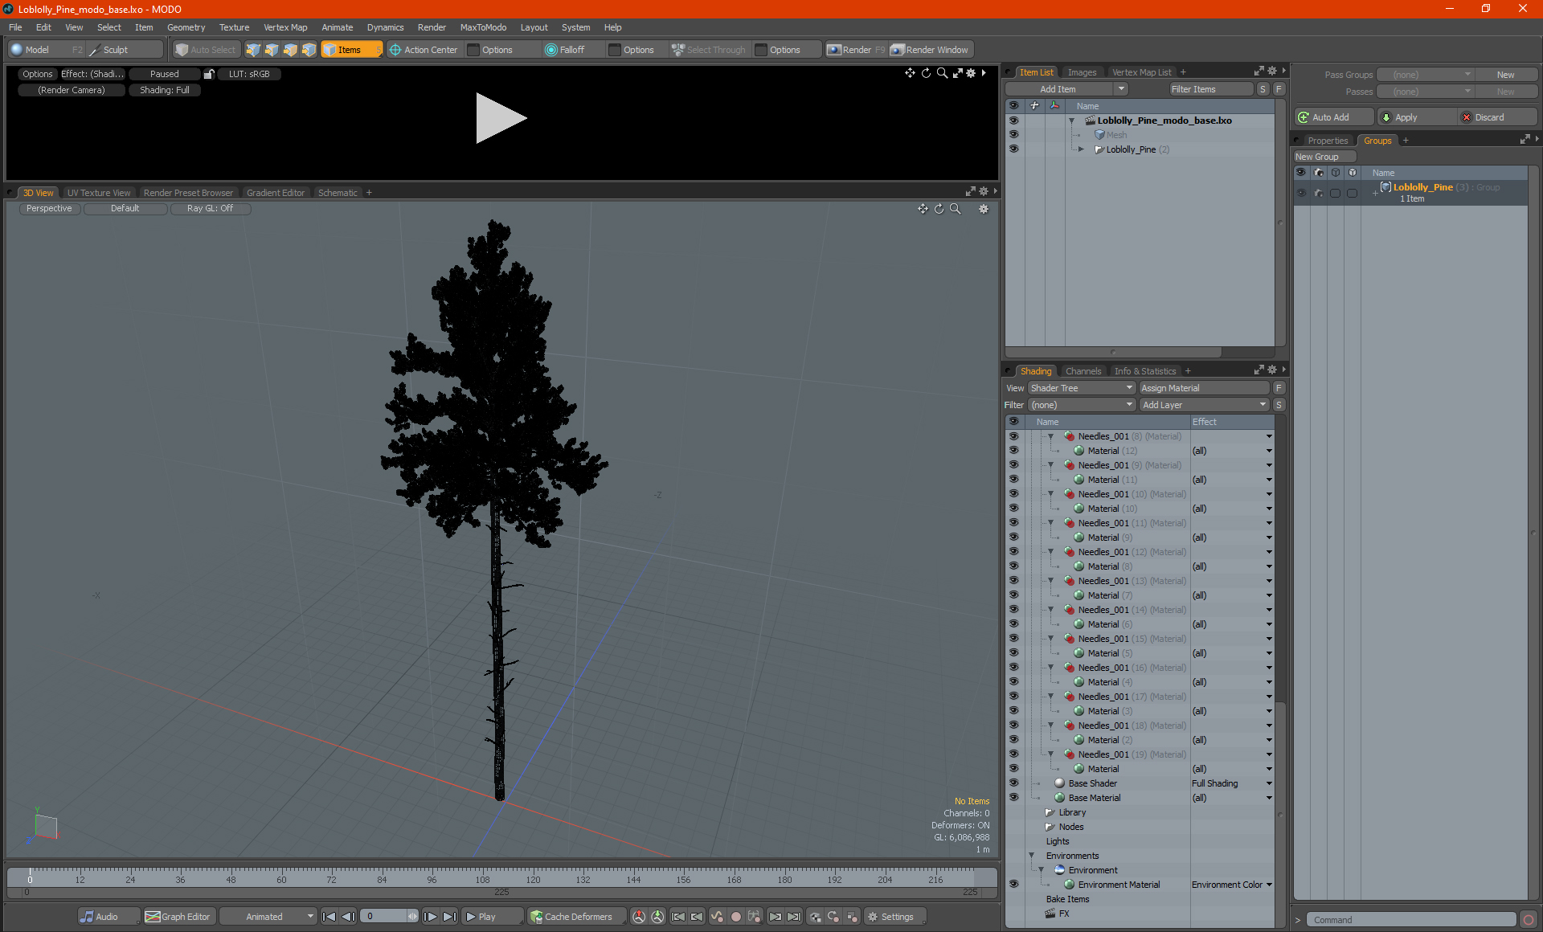Click the Discard button in Groups panel

pos(1488,118)
